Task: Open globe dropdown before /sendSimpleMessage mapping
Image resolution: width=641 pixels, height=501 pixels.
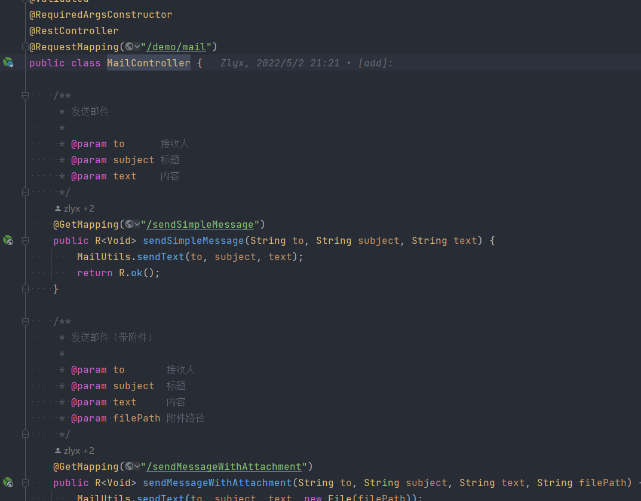Action: click(x=133, y=224)
